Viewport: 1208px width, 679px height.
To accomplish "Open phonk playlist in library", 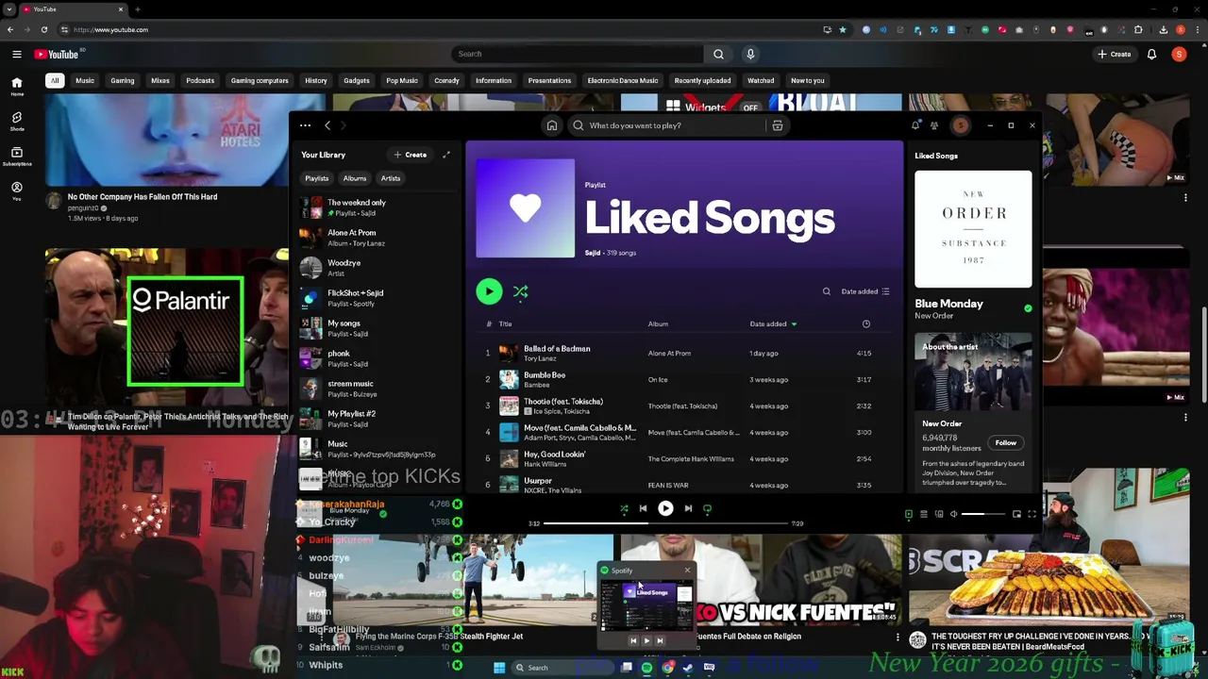I will point(376,358).
